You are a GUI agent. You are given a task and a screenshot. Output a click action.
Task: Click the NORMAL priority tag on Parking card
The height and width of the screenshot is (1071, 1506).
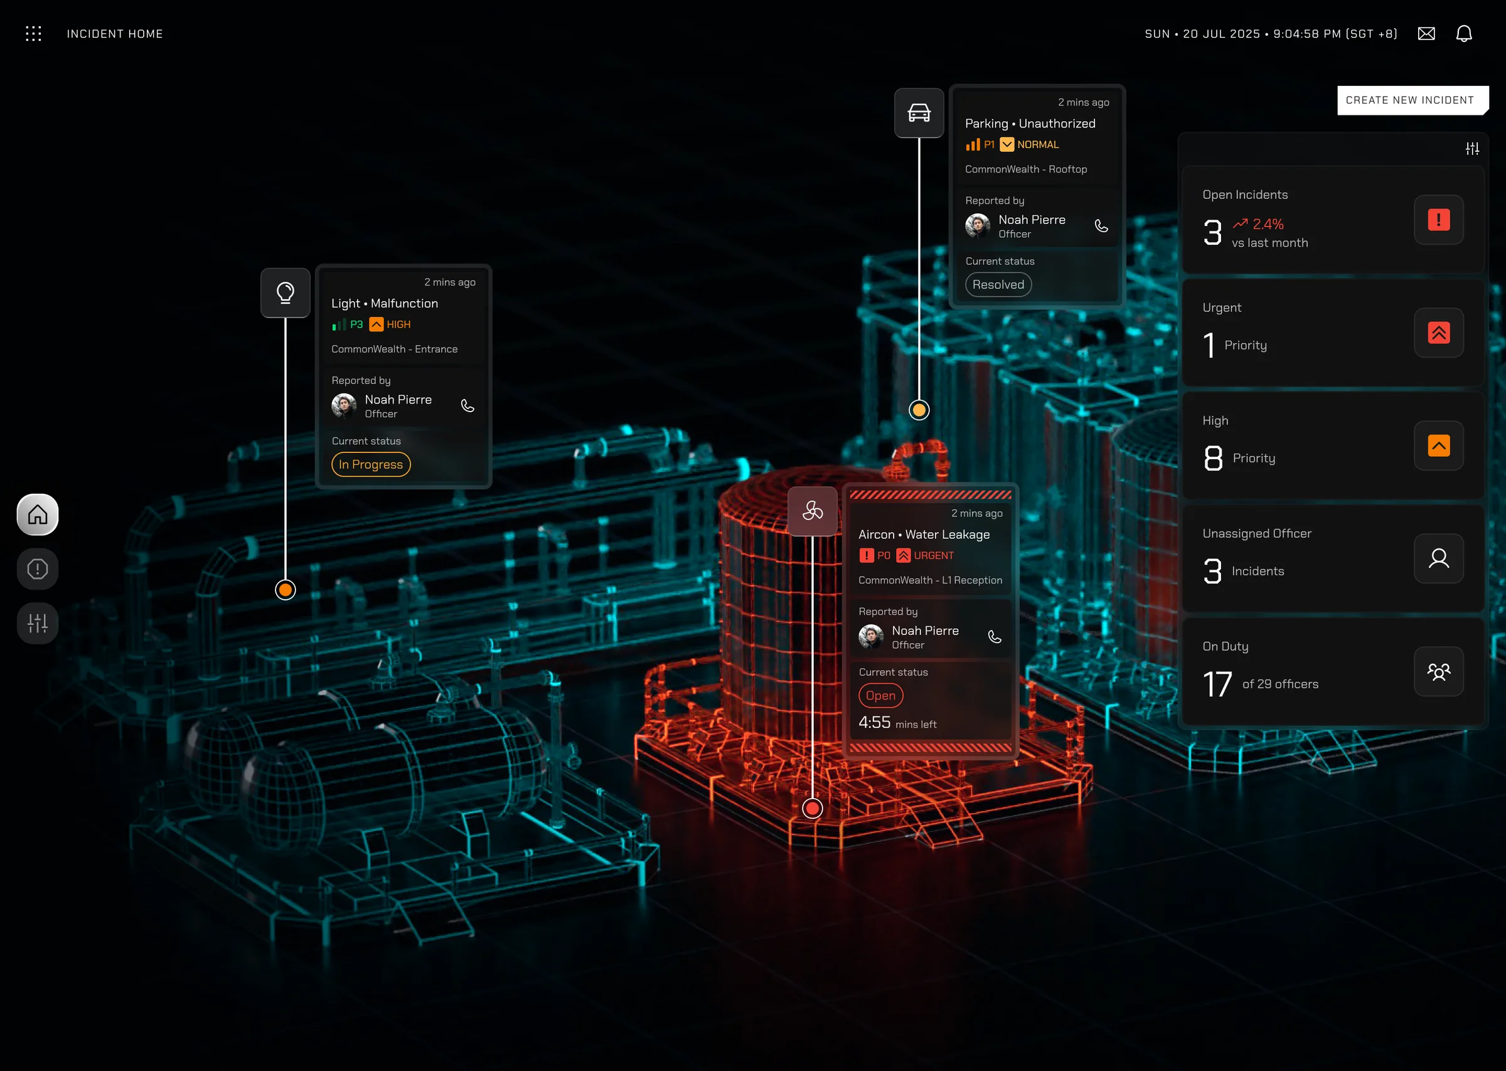pyautogui.click(x=1029, y=144)
